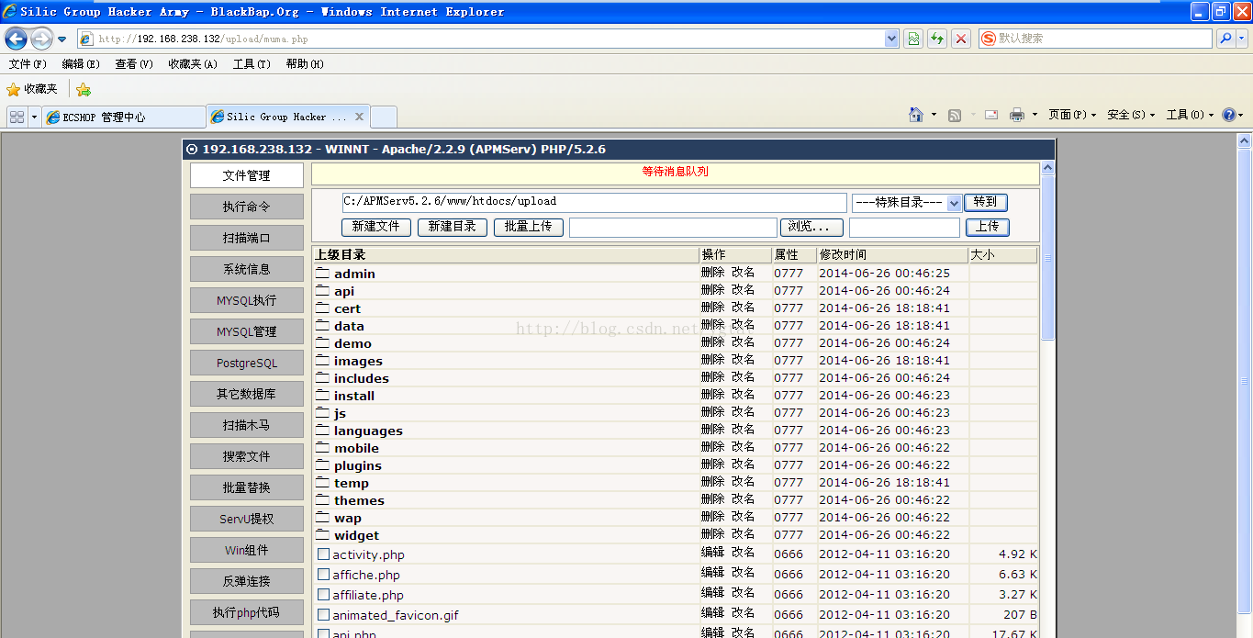Viewport: 1253px width, 638px height.
Task: Close the Silic Group Hacker tab
Action: click(x=359, y=117)
